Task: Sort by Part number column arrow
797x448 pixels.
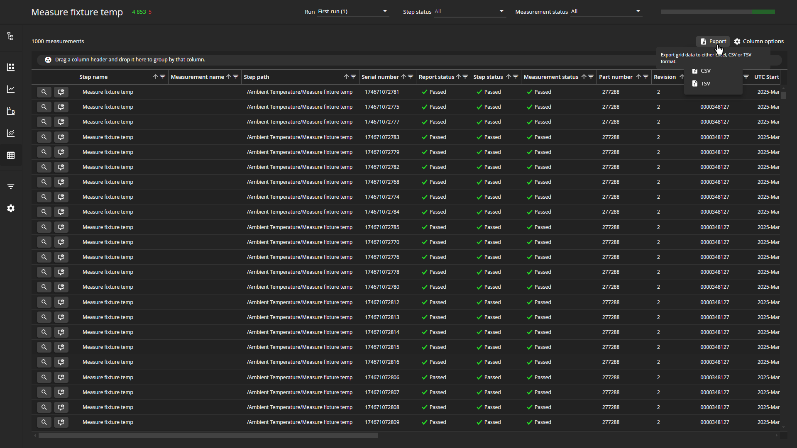Action: [638, 77]
